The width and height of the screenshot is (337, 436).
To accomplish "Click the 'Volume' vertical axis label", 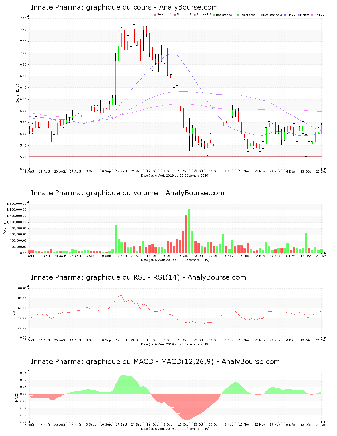I will (x=4, y=228).
